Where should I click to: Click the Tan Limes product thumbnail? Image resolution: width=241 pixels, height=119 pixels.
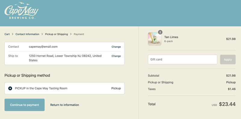155,39
